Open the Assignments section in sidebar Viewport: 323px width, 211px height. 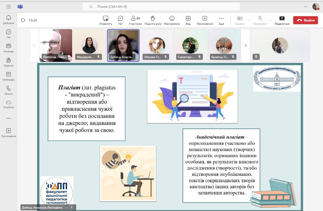pos(8,62)
